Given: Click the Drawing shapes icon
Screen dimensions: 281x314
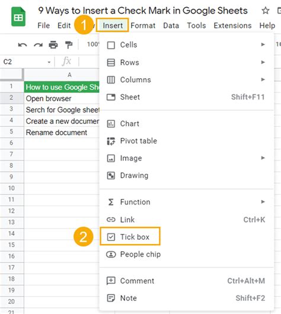Looking at the screenshot, I should coord(111,175).
